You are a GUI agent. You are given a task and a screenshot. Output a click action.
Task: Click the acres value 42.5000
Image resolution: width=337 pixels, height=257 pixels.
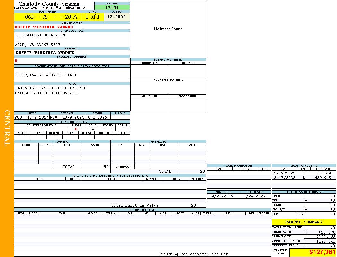[x=117, y=17]
